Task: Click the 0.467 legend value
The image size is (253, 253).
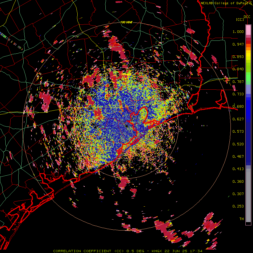Action: click(238, 157)
